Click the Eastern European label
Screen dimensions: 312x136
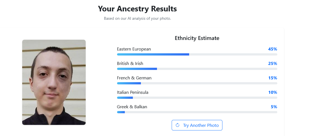click(134, 49)
